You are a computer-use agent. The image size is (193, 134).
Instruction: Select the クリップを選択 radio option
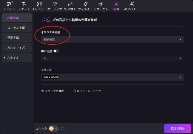pyautogui.click(x=42, y=91)
